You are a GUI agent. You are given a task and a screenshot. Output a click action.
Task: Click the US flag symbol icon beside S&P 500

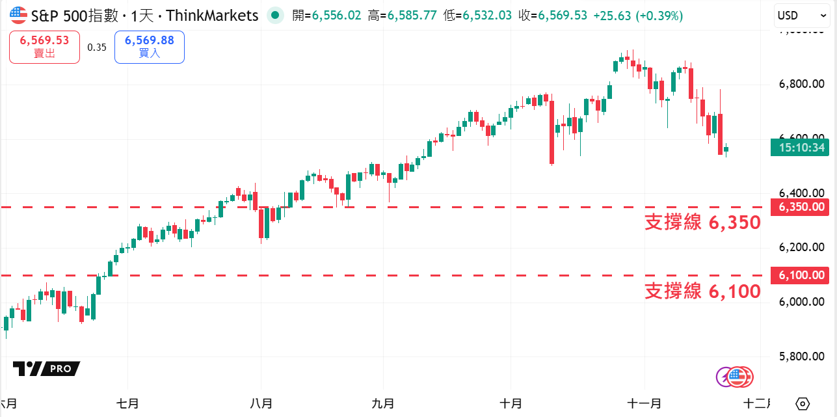[19, 15]
